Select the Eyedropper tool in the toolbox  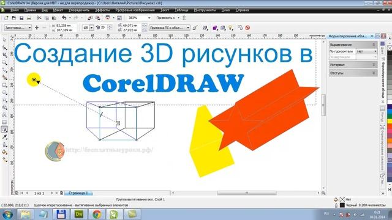(x=4, y=137)
